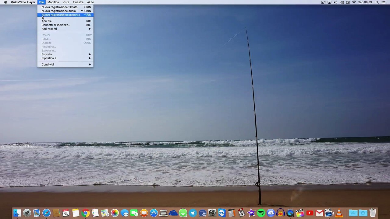Click QuickTime Player application menu

(23, 2)
